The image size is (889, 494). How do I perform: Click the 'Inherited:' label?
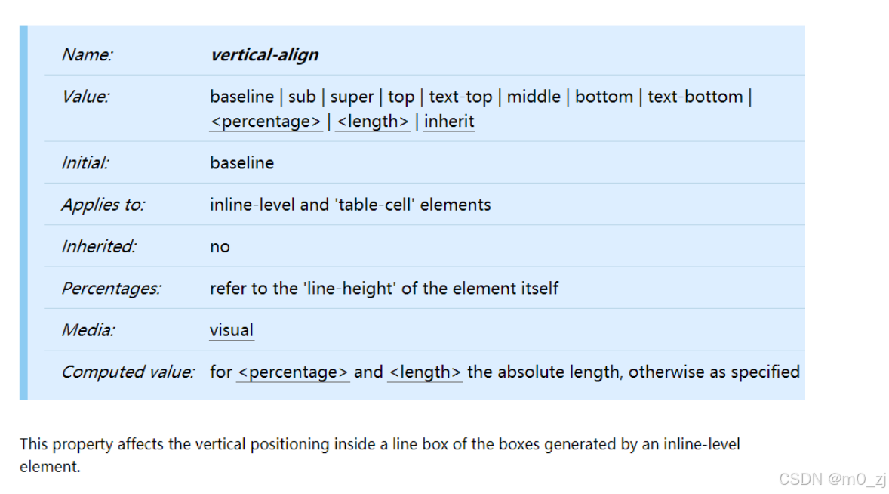tap(99, 247)
